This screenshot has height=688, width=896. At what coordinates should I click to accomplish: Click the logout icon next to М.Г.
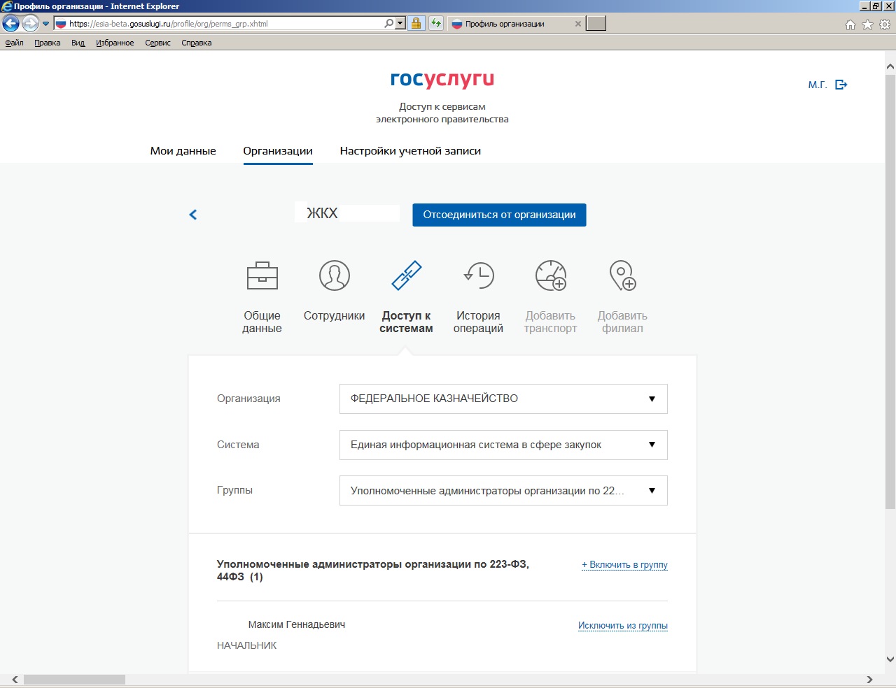[841, 85]
